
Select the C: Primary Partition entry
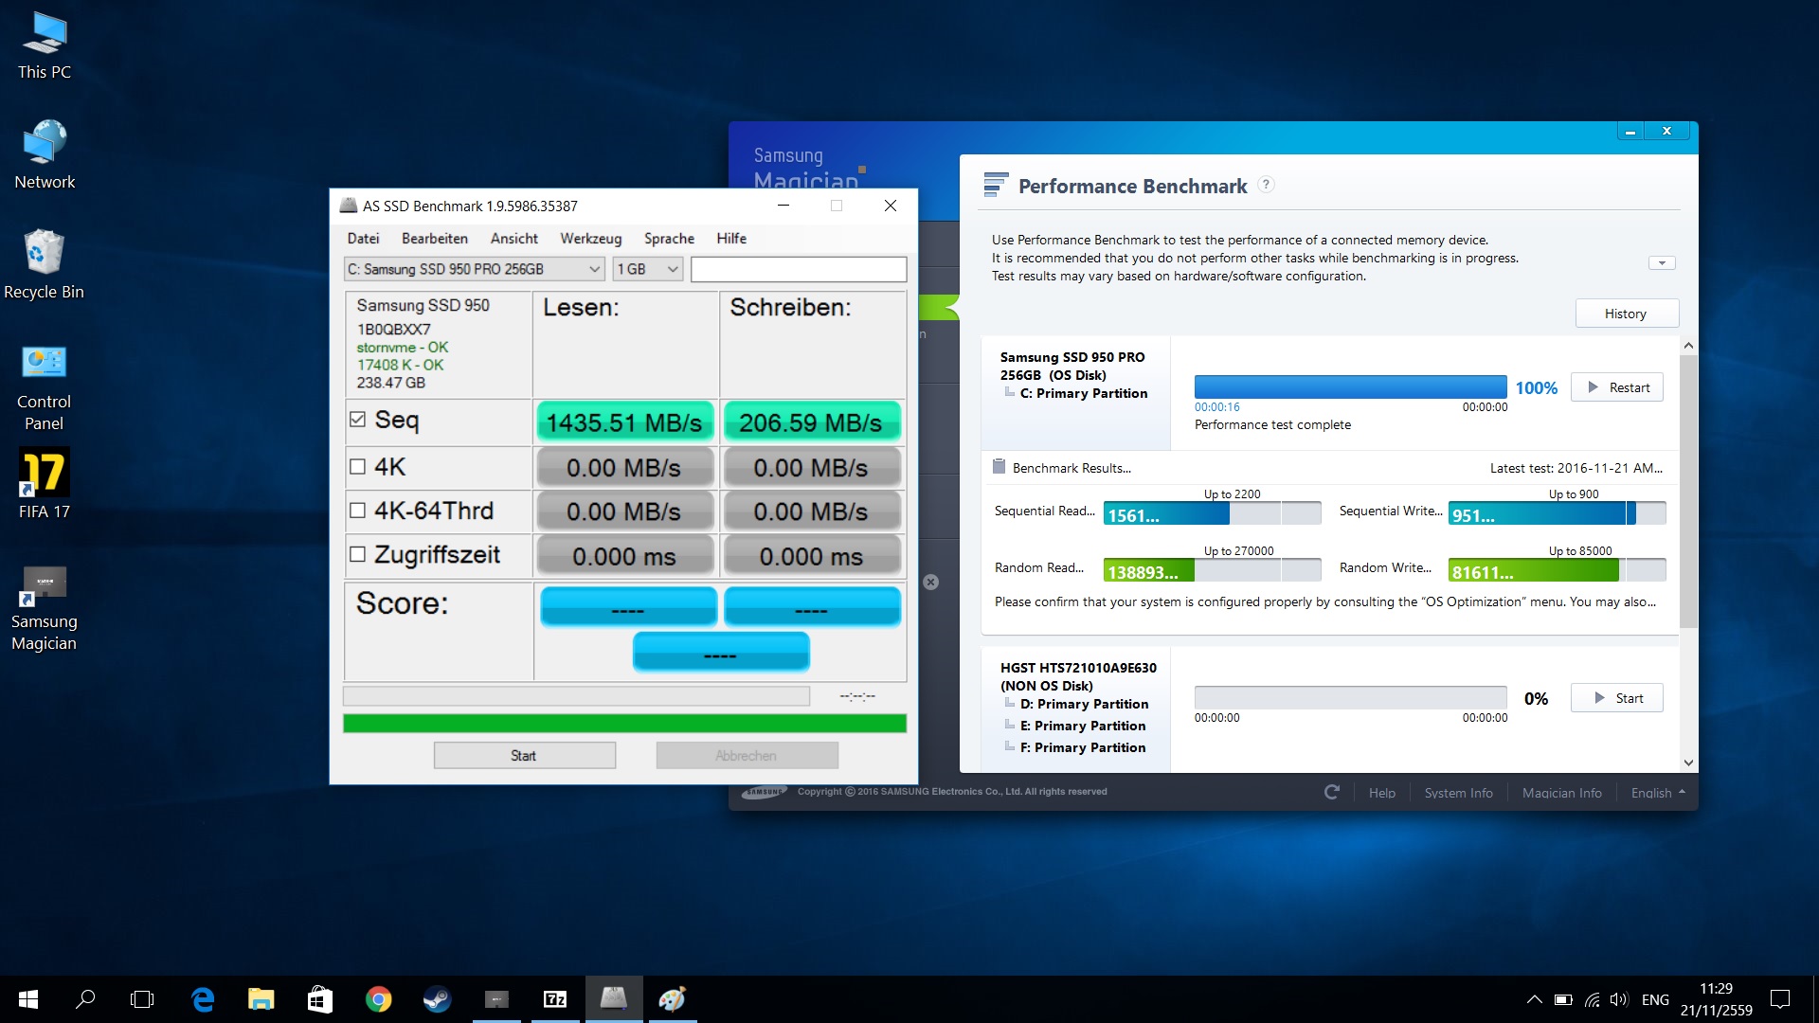[1083, 393]
